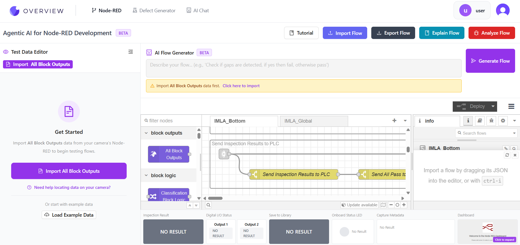Open the debug messages sidebar tab

[x=491, y=121]
